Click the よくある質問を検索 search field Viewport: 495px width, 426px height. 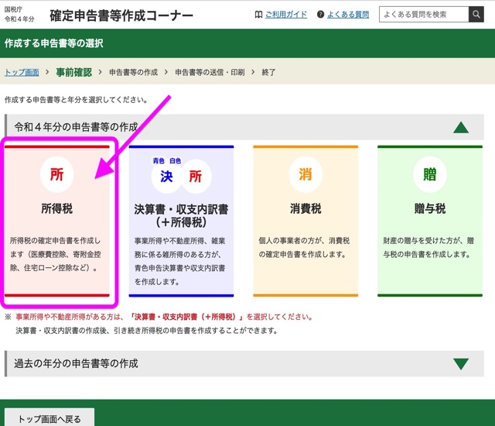pos(423,15)
